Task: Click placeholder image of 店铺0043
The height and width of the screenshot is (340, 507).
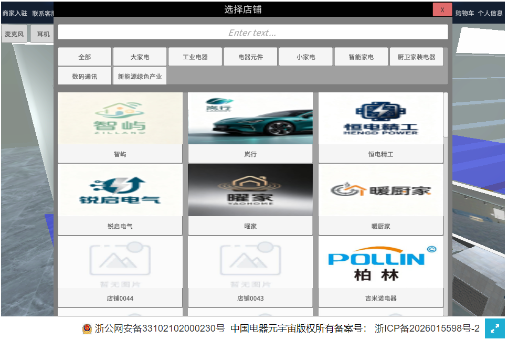Action: click(x=250, y=262)
